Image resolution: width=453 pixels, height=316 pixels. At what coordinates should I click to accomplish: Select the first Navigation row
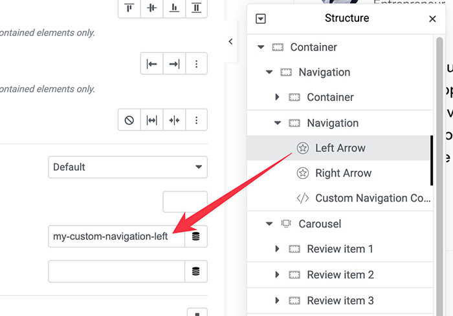click(340, 72)
